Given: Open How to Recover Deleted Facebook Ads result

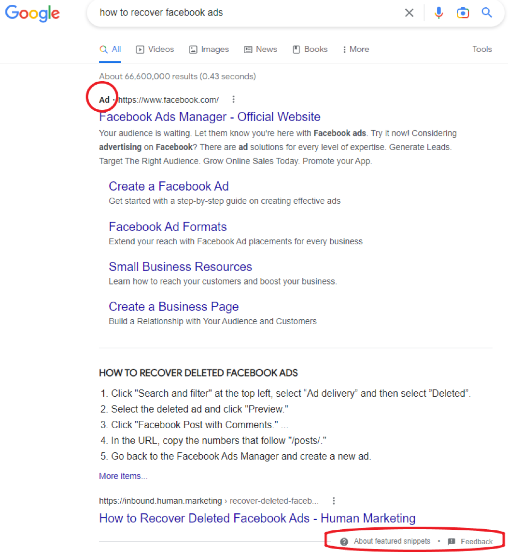Looking at the screenshot, I should click(x=257, y=518).
